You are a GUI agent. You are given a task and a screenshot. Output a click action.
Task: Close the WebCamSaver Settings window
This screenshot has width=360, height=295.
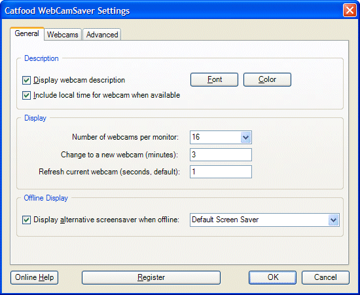click(x=350, y=10)
